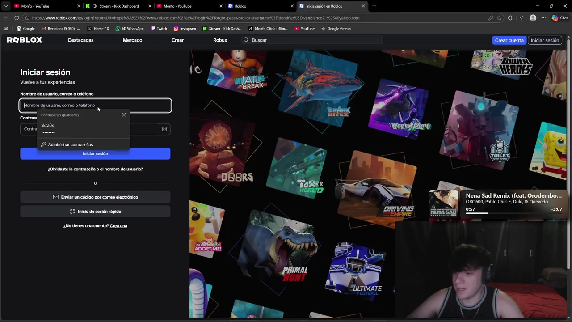This screenshot has height=322, width=572.
Task: Open the Mercado menu
Action: coord(133,40)
